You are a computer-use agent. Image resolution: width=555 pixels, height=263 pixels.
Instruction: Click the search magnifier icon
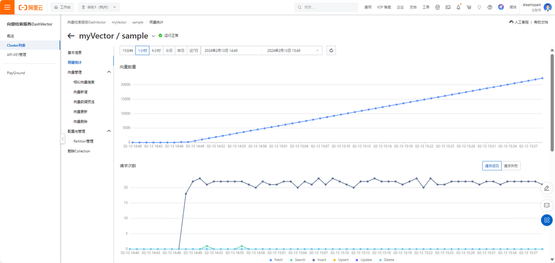[x=300, y=7]
